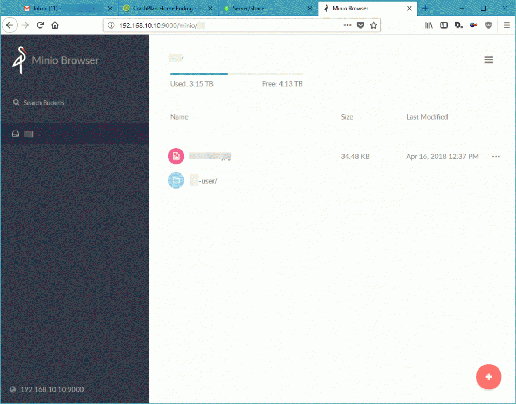Click the Free: 4.13 TB label

[283, 84]
